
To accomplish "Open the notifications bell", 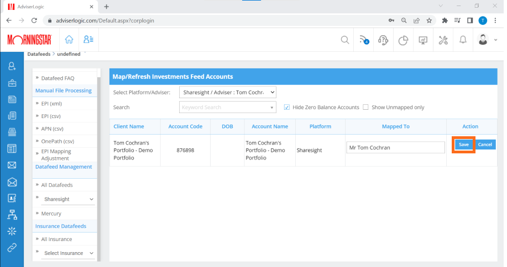I will tap(463, 40).
